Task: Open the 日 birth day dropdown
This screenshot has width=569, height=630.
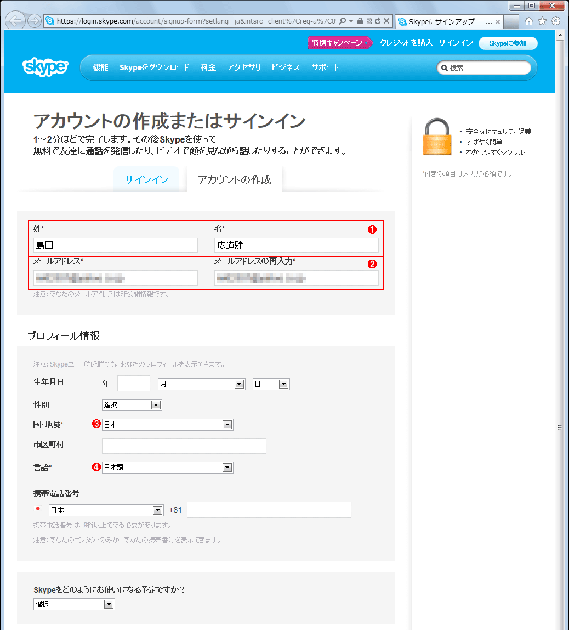Action: pyautogui.click(x=271, y=384)
